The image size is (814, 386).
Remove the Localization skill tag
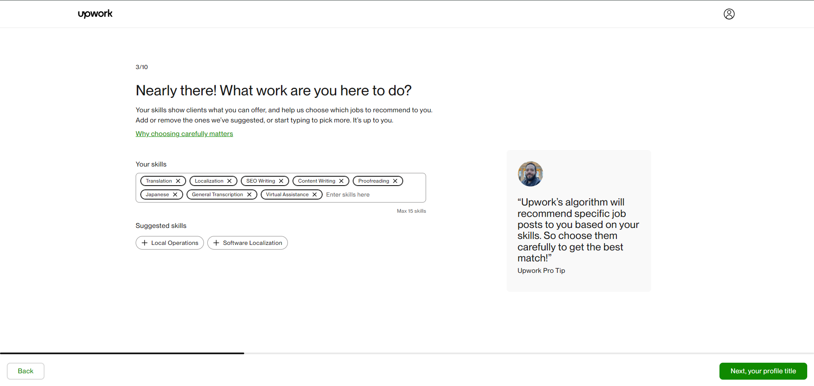click(229, 181)
